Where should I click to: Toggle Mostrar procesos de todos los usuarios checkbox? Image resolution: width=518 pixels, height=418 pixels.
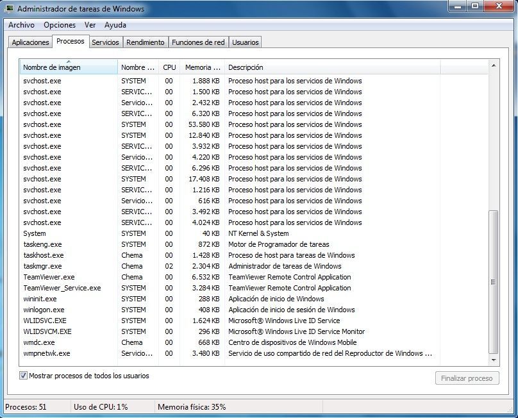(23, 376)
